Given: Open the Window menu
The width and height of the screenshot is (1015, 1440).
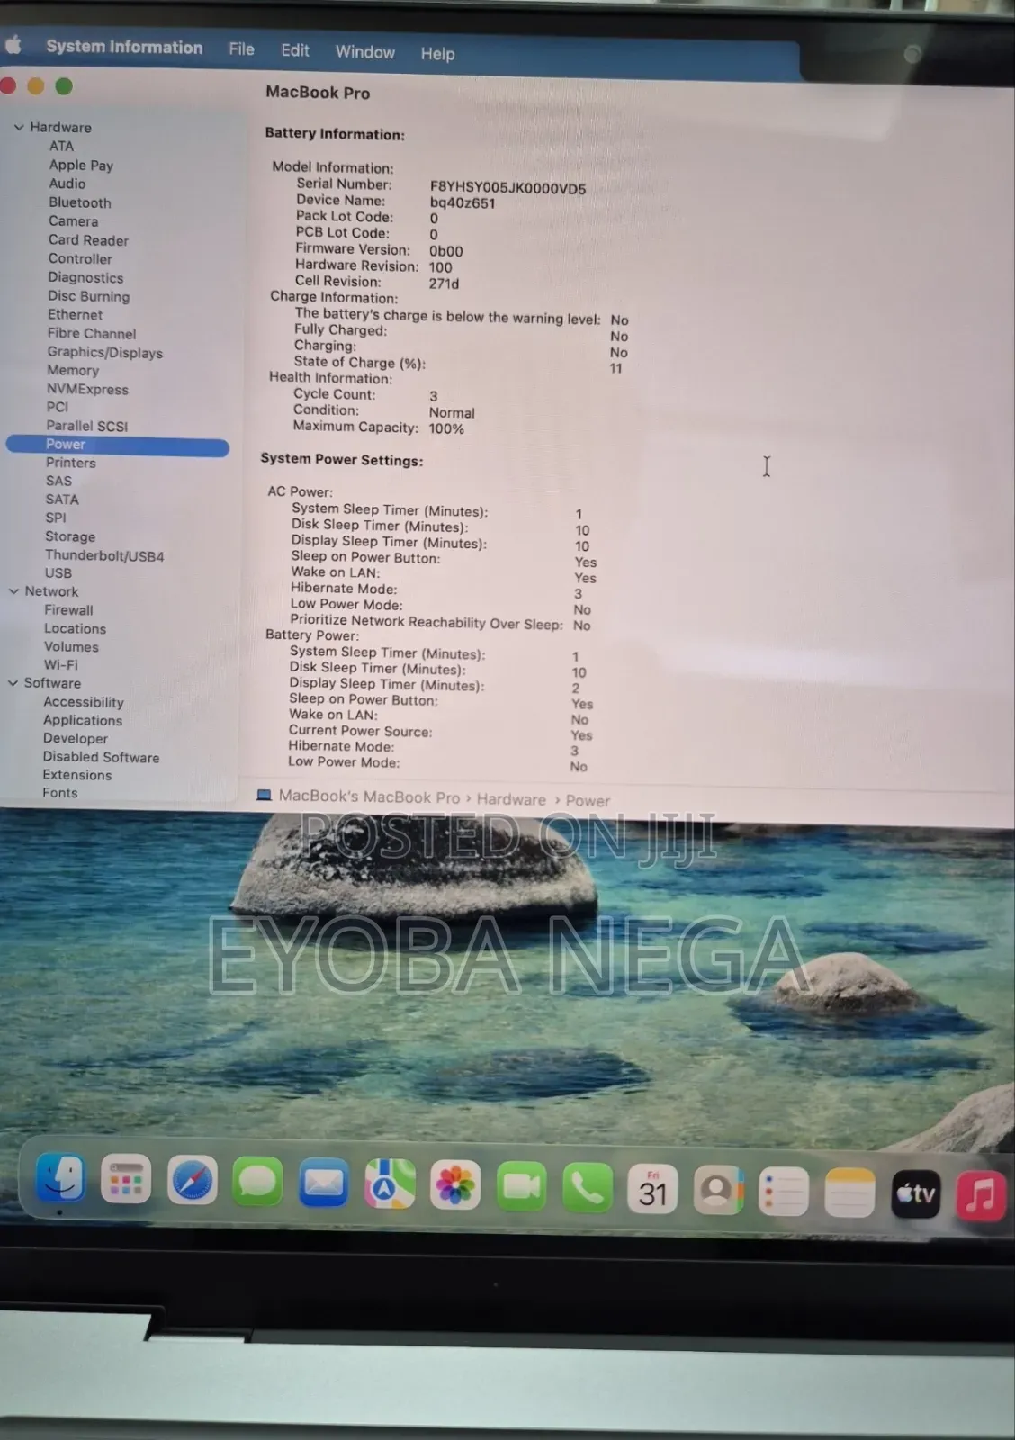Looking at the screenshot, I should (x=364, y=52).
